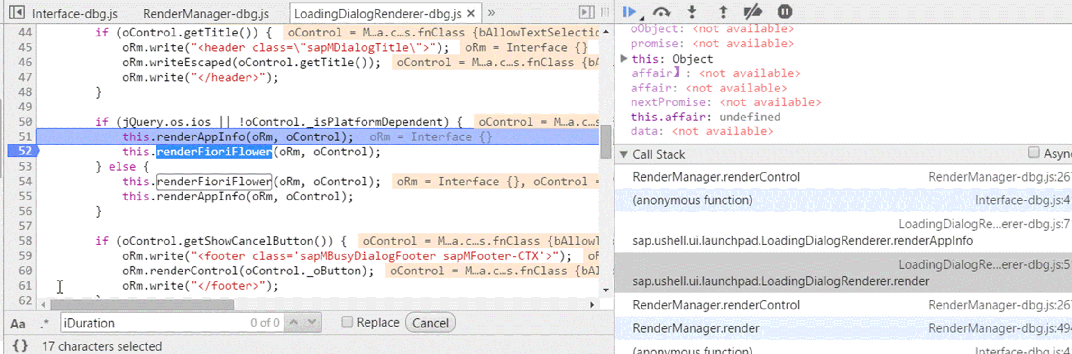Enable the Replace checkbox

(347, 322)
